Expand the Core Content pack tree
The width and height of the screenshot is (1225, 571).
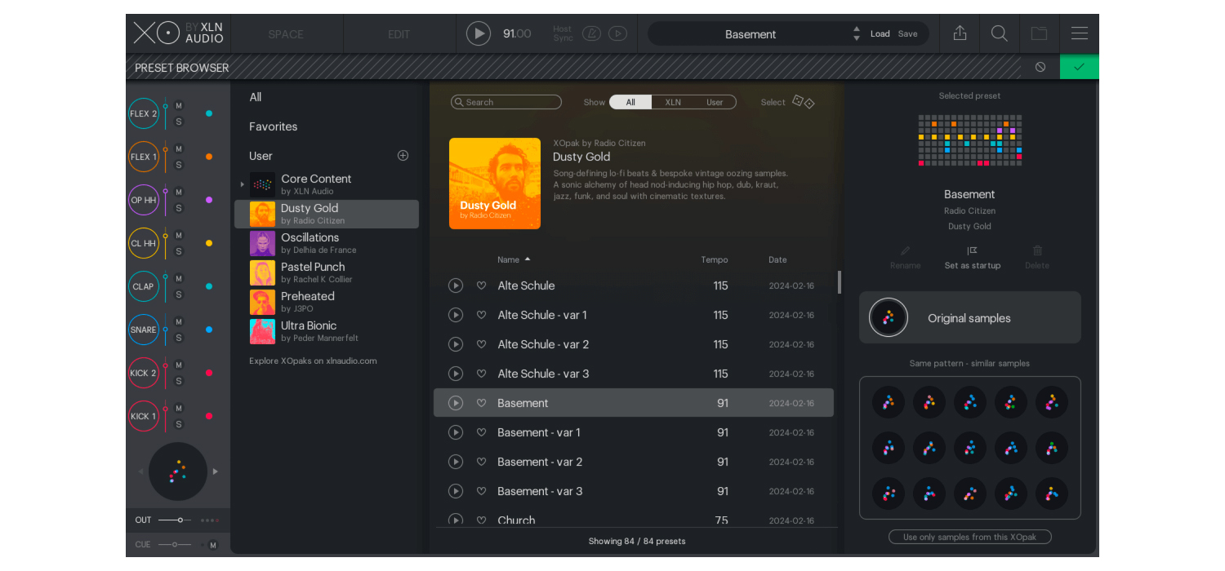click(242, 184)
